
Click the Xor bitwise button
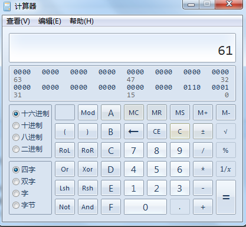pos(88,169)
